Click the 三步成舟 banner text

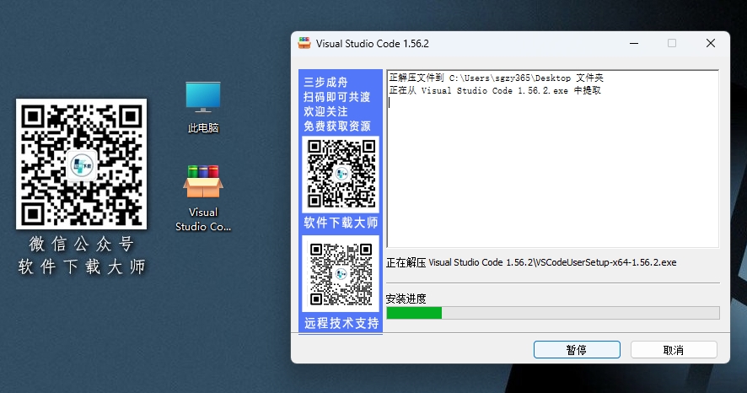pyautogui.click(x=325, y=82)
